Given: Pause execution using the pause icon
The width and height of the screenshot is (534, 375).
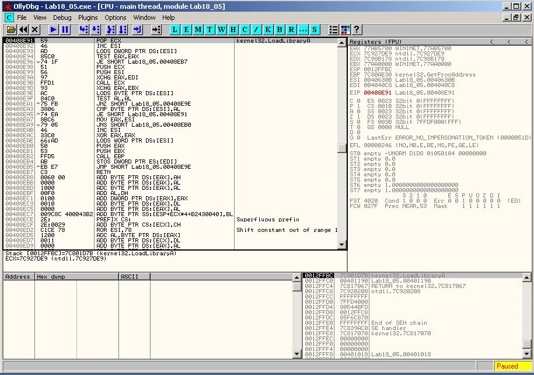Looking at the screenshot, I should click(65, 29).
